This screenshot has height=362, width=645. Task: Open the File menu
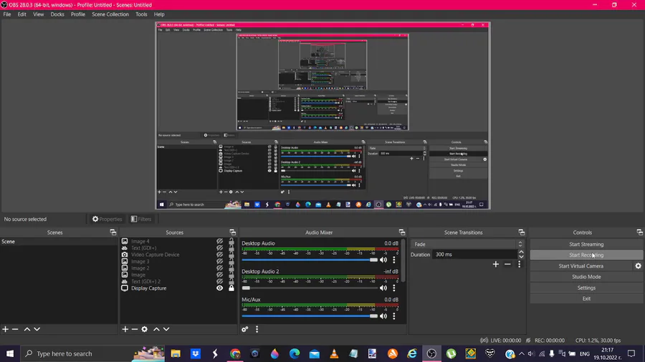(x=7, y=14)
